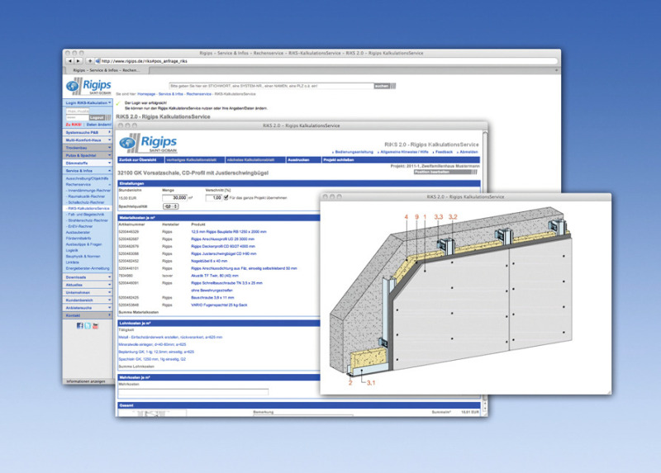Select the 'Rigips – Service & Infos' browser tab
Viewport: 661px width, 473px height.
point(107,70)
